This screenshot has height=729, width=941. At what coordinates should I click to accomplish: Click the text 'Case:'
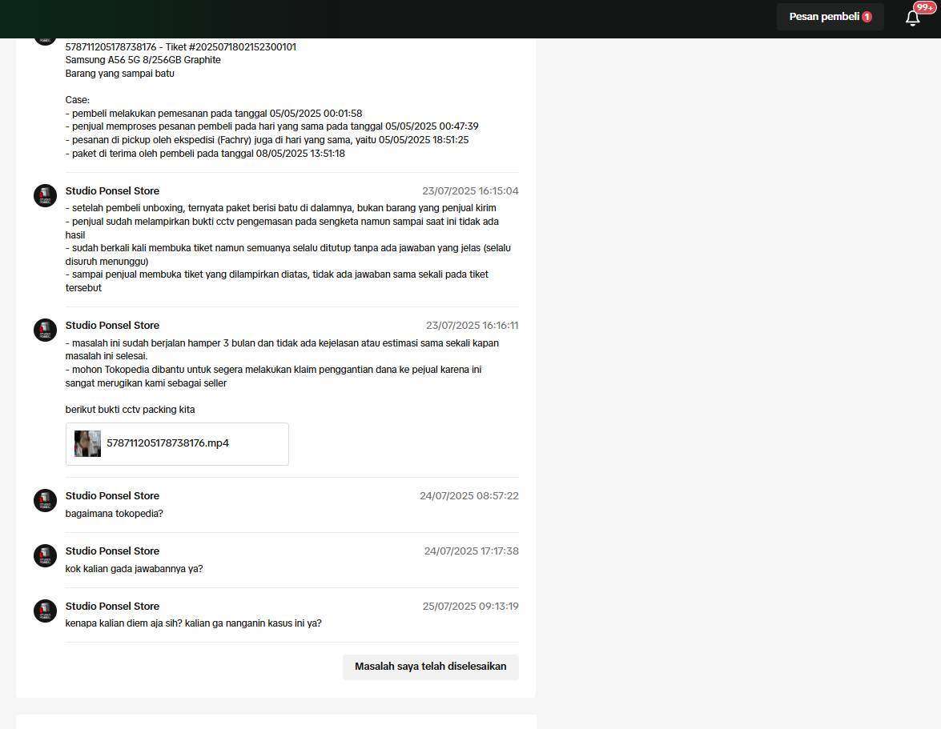78,100
